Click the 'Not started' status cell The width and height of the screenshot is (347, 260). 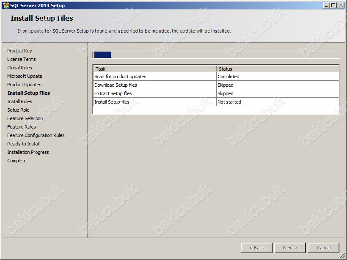point(278,102)
